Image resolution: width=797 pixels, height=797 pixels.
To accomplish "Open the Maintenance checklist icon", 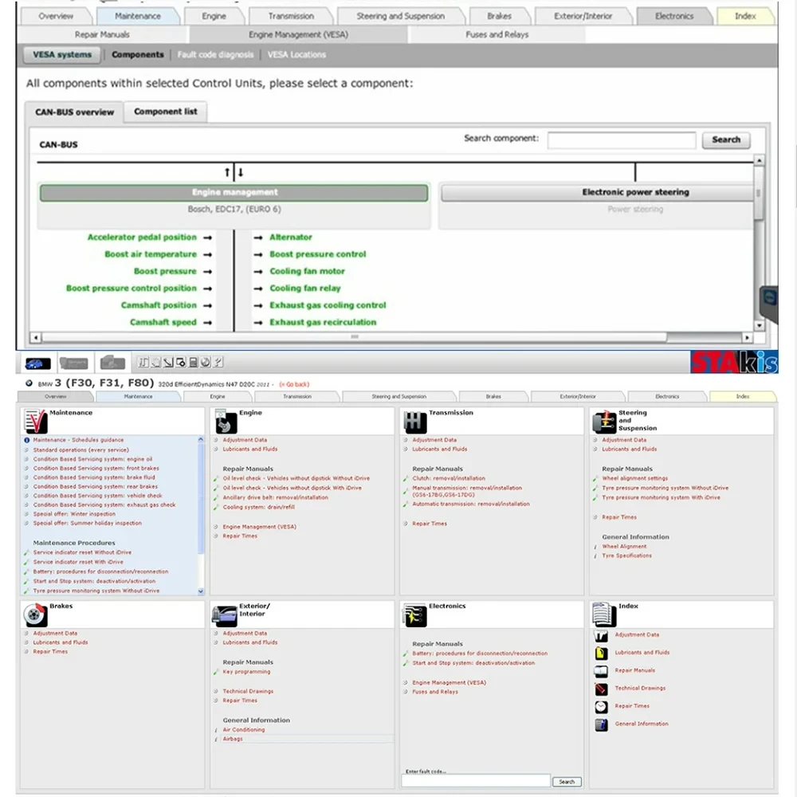I will point(35,422).
